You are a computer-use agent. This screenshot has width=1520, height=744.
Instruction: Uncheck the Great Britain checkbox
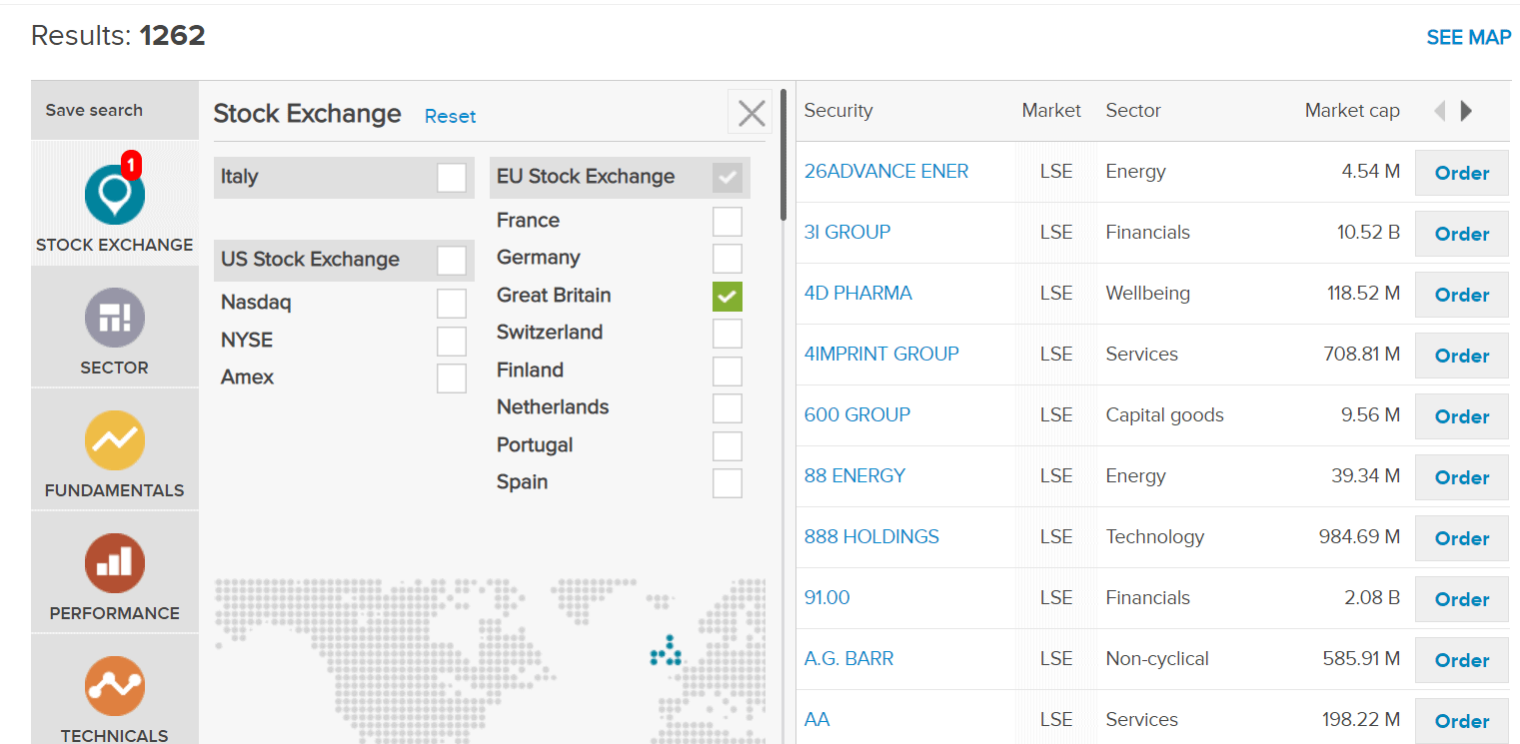click(728, 297)
